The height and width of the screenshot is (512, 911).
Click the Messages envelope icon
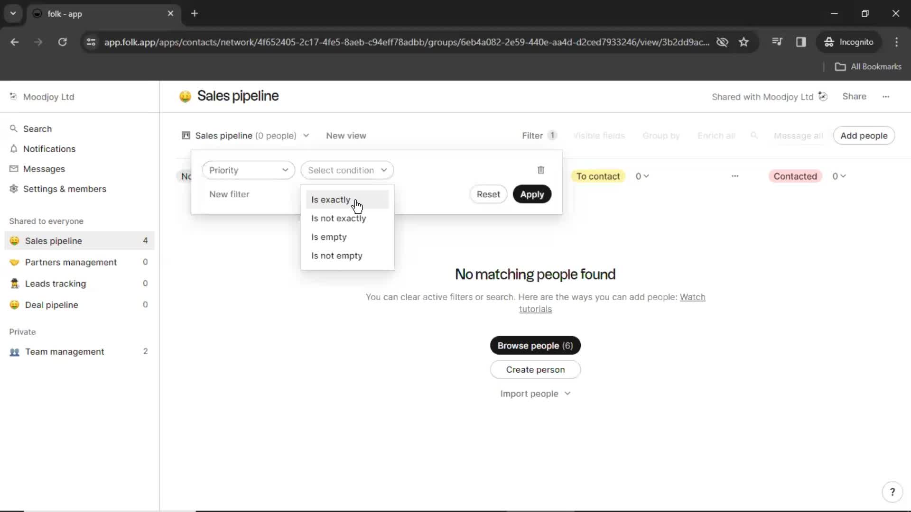tap(14, 169)
